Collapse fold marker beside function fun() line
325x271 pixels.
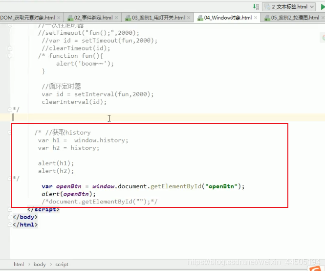[x=10, y=56]
